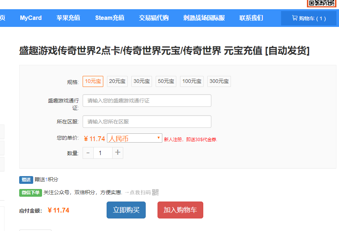
Task: Click the 点我扫码 link
Action: tap(140, 192)
